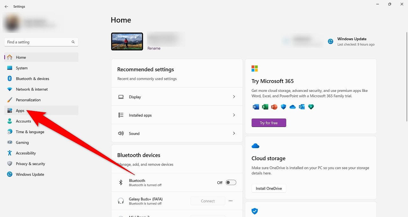Click the Microsoft logo in Microsoft 365 card
The height and width of the screenshot is (217, 408).
point(255,69)
